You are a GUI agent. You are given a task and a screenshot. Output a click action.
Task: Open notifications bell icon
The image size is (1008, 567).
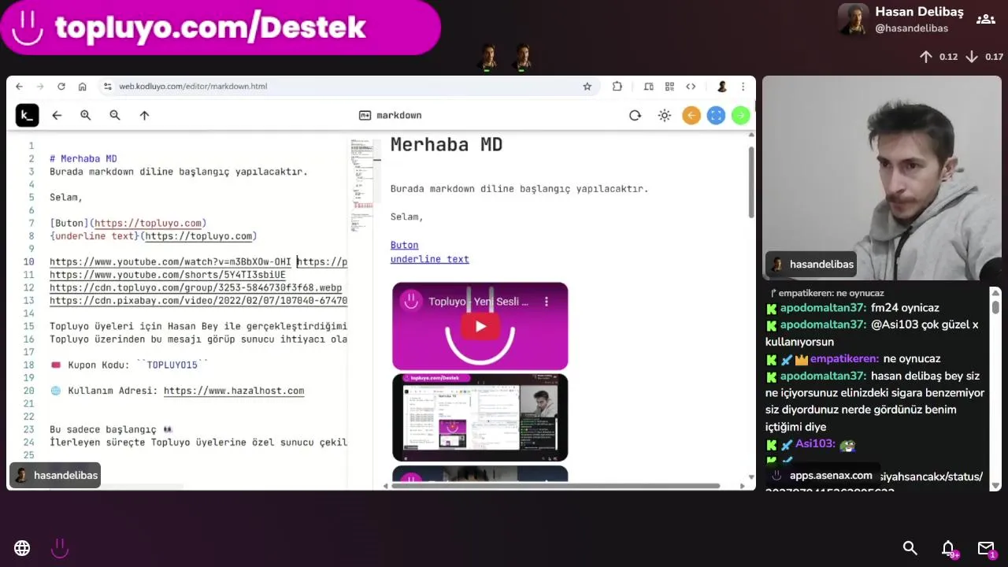pos(948,548)
